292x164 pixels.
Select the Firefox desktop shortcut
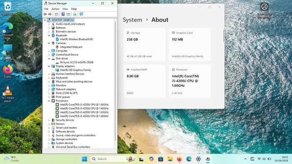click(x=8, y=71)
